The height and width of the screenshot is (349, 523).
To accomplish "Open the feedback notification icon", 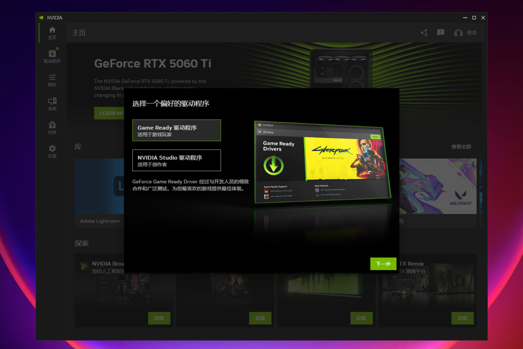I will [x=440, y=33].
